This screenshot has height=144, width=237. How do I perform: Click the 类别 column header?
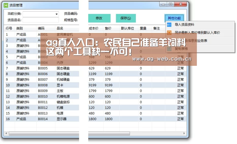point(20,28)
